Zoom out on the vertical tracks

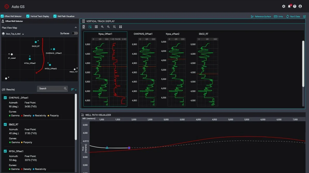[108, 27]
